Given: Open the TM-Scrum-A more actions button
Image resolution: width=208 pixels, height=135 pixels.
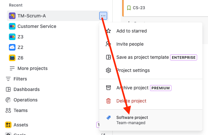Looking at the screenshot, I should click(x=103, y=16).
